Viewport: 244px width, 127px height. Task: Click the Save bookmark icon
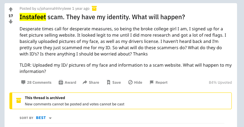pyautogui.click(x=109, y=82)
